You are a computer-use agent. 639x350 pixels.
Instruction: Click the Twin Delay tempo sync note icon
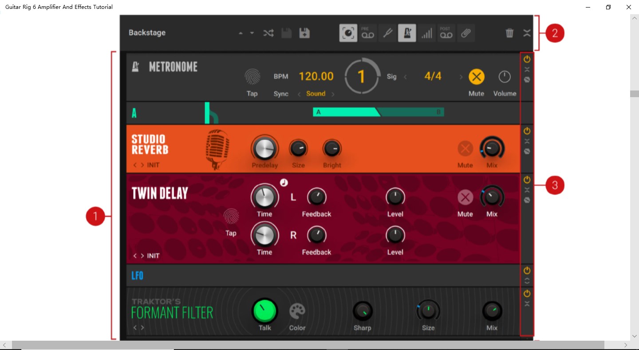284,182
